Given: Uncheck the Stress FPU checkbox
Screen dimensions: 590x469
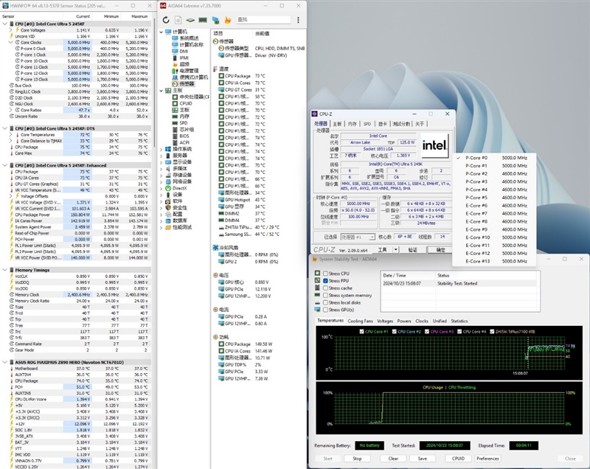Looking at the screenshot, I should [325, 280].
